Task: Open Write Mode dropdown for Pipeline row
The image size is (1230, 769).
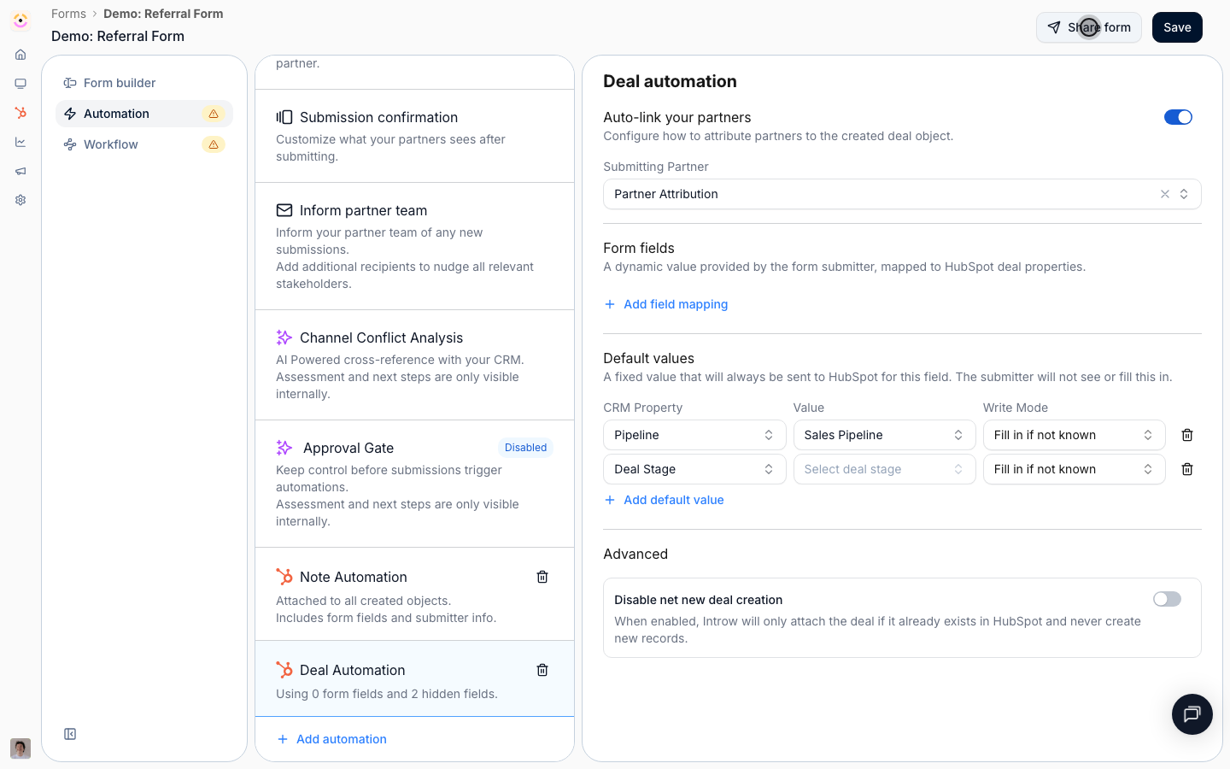Action: 1074,435
